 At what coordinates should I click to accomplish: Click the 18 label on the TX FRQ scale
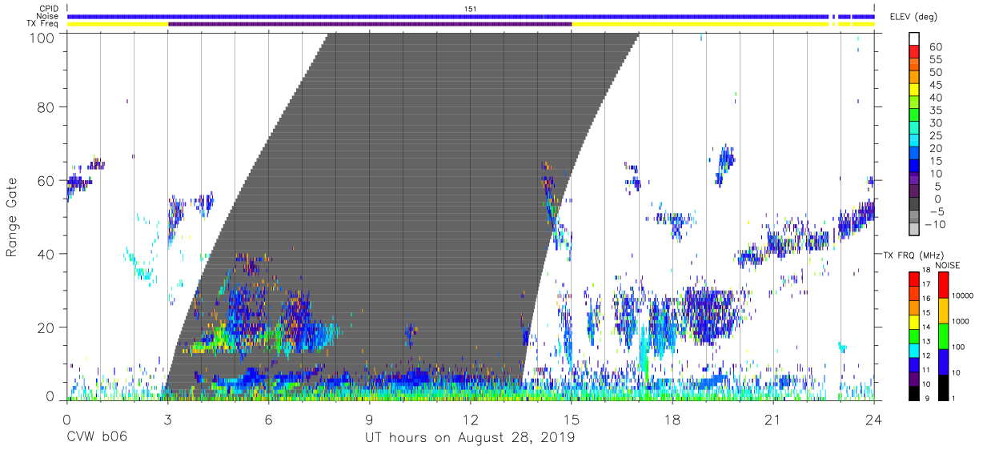[927, 271]
